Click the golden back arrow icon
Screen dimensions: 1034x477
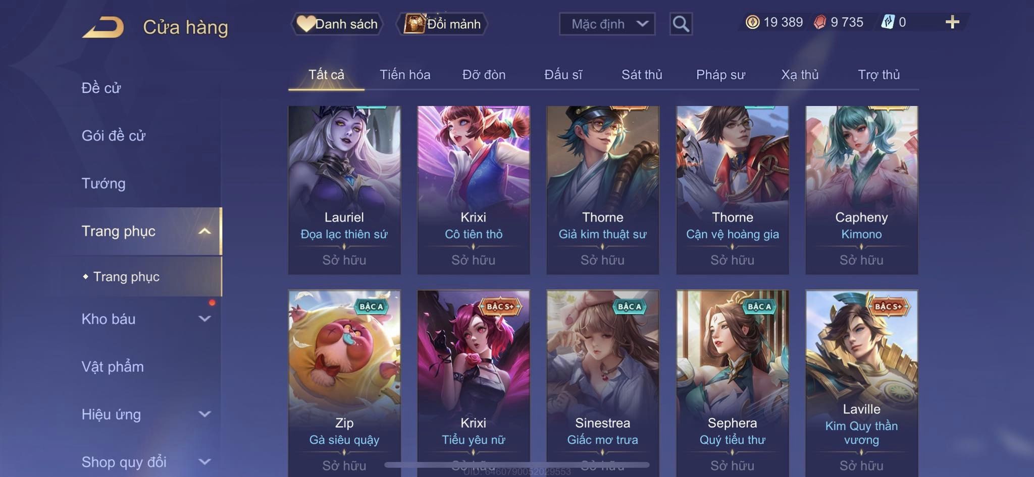(x=104, y=27)
